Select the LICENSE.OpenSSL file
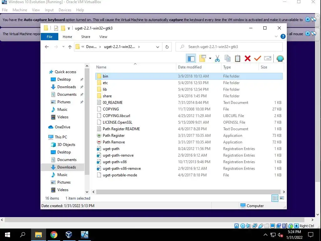 click(x=189, y=122)
